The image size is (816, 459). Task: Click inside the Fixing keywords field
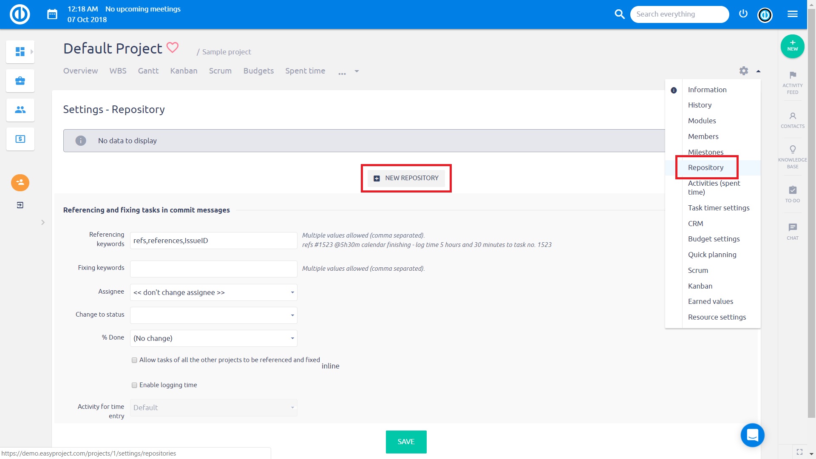tap(213, 269)
